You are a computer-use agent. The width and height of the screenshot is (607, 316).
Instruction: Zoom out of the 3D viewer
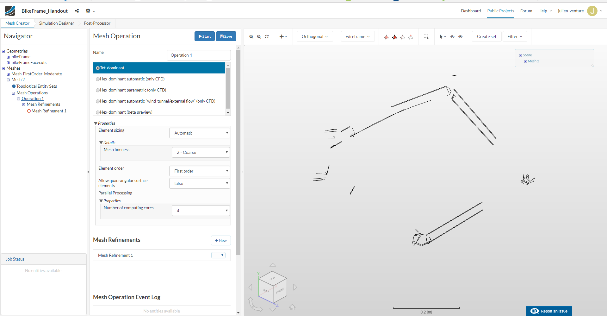(259, 37)
